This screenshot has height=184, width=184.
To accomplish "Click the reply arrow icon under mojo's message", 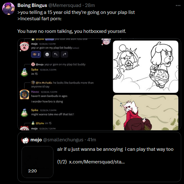I will tap(56, 54).
